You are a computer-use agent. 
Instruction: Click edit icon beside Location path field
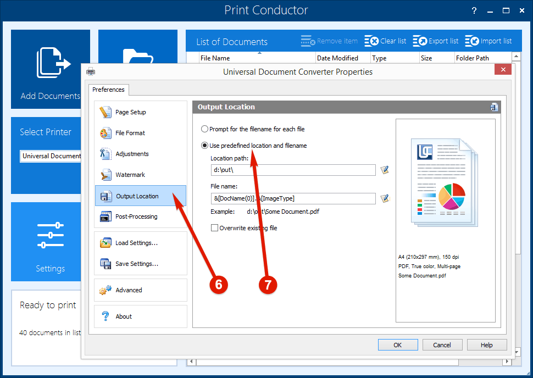click(385, 170)
